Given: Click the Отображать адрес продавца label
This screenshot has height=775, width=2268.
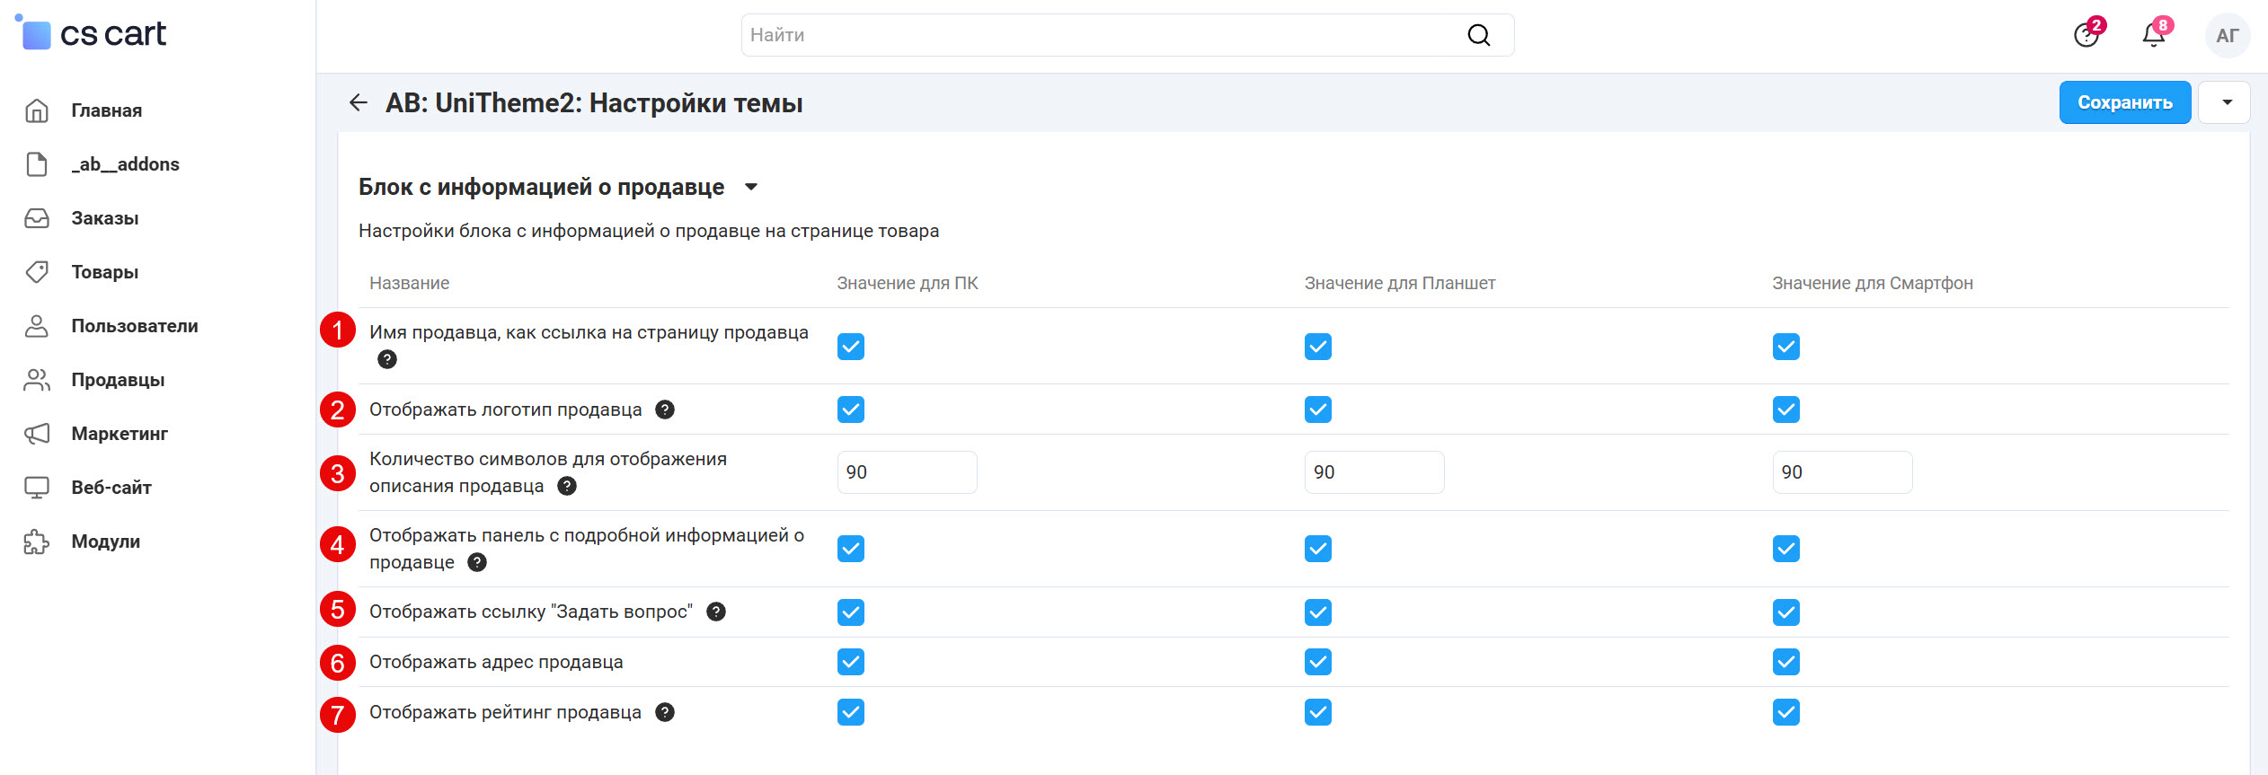Looking at the screenshot, I should [x=496, y=662].
